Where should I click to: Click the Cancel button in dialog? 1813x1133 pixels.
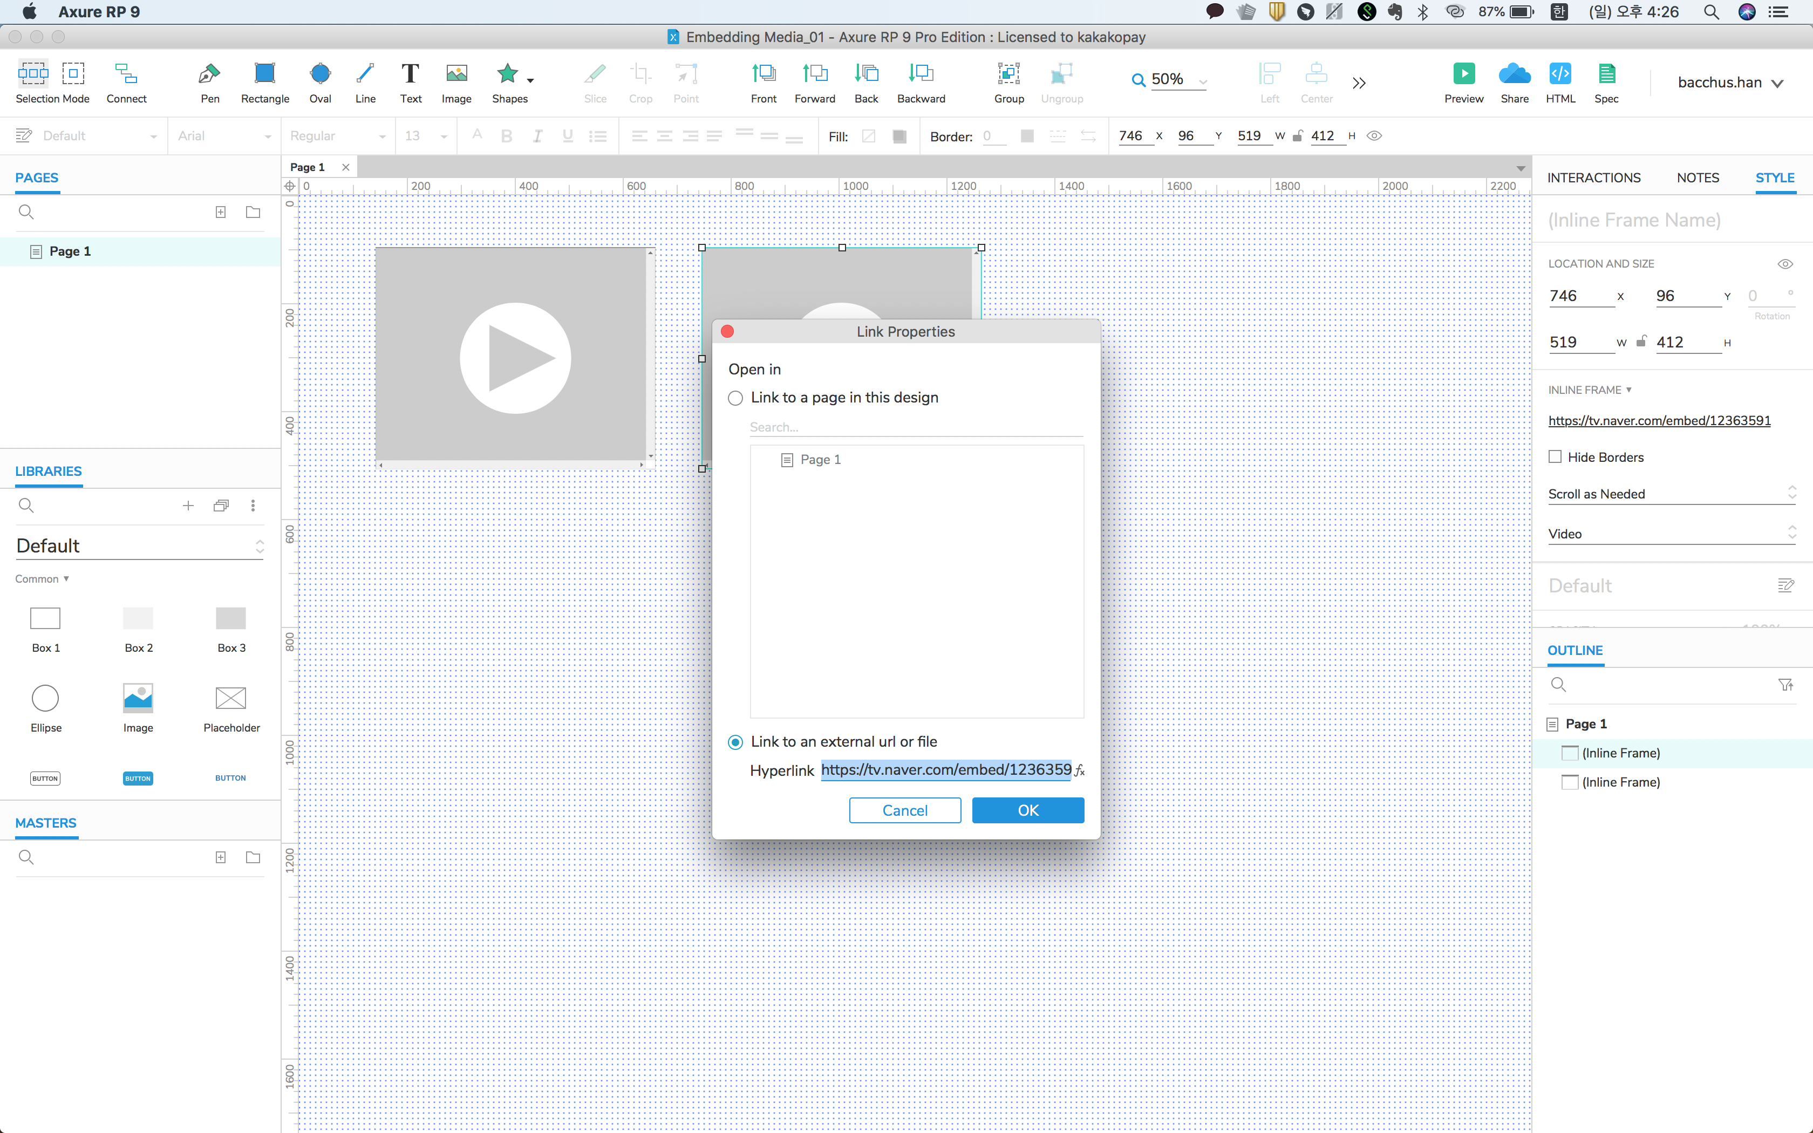pyautogui.click(x=904, y=810)
